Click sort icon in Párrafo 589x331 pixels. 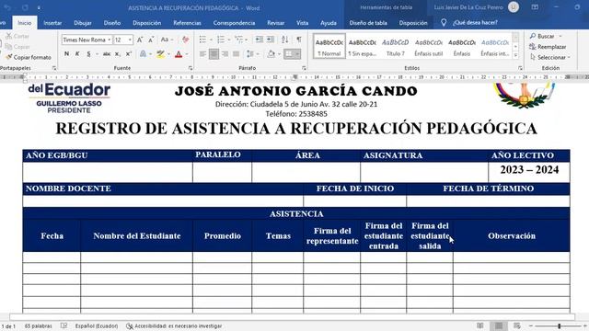[x=285, y=40]
